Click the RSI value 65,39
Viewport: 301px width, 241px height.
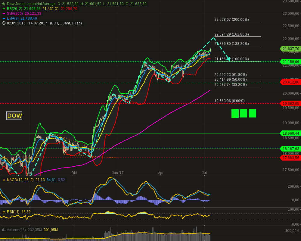point(26,212)
